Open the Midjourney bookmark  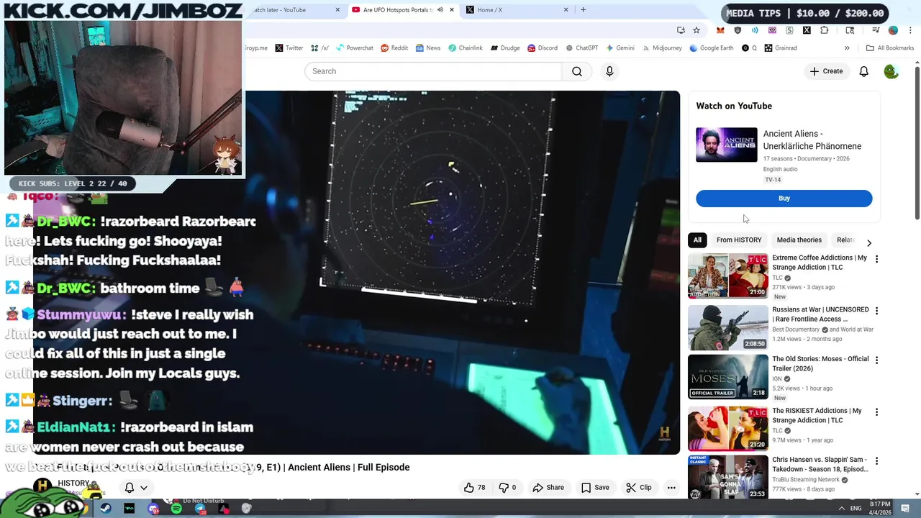(661, 48)
